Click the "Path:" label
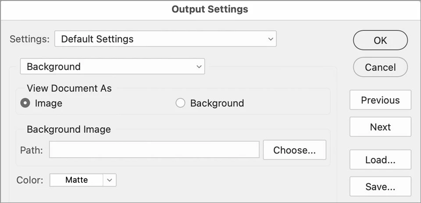421x203 pixels. tap(32, 150)
